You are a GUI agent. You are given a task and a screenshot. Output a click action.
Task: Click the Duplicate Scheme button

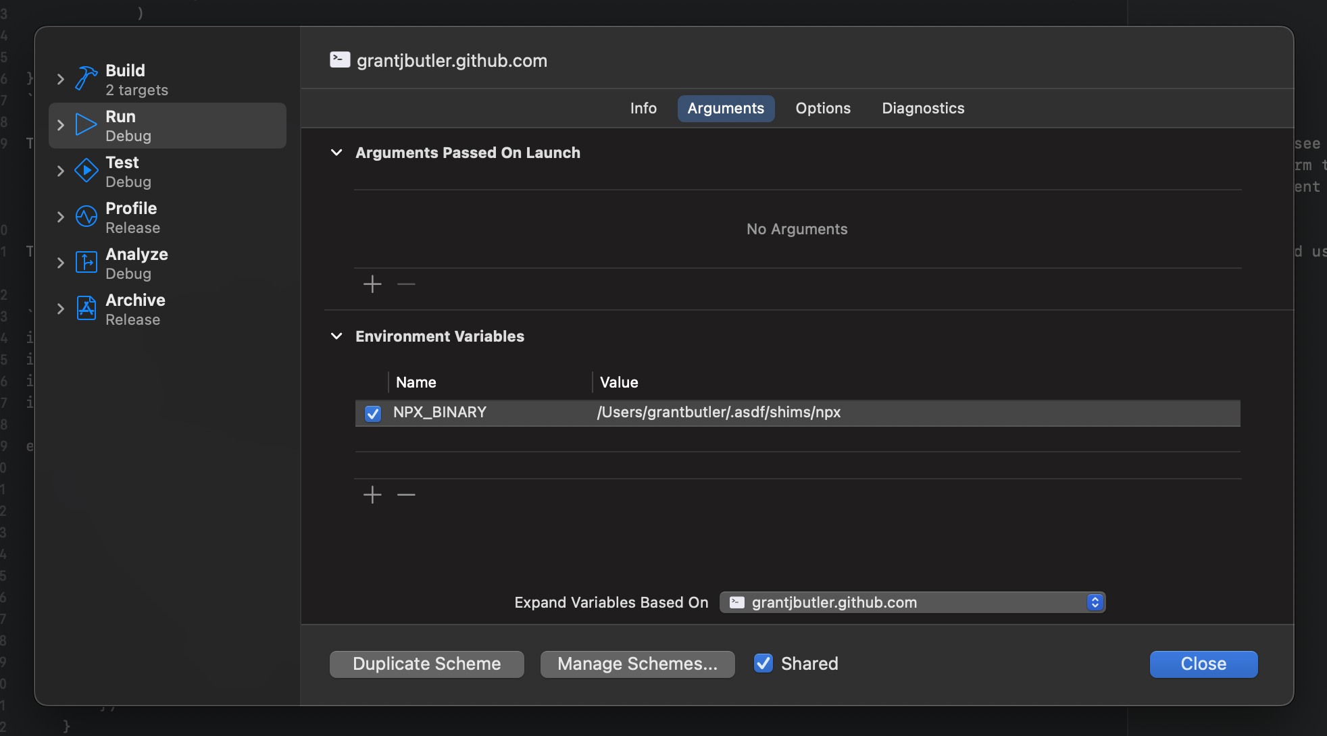tap(427, 664)
